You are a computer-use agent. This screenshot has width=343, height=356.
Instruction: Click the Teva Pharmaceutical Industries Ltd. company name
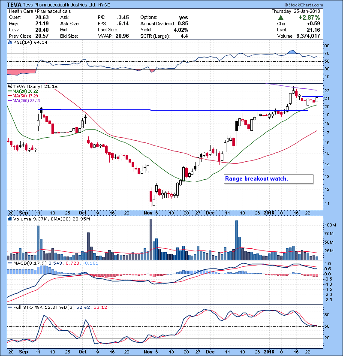point(60,5)
